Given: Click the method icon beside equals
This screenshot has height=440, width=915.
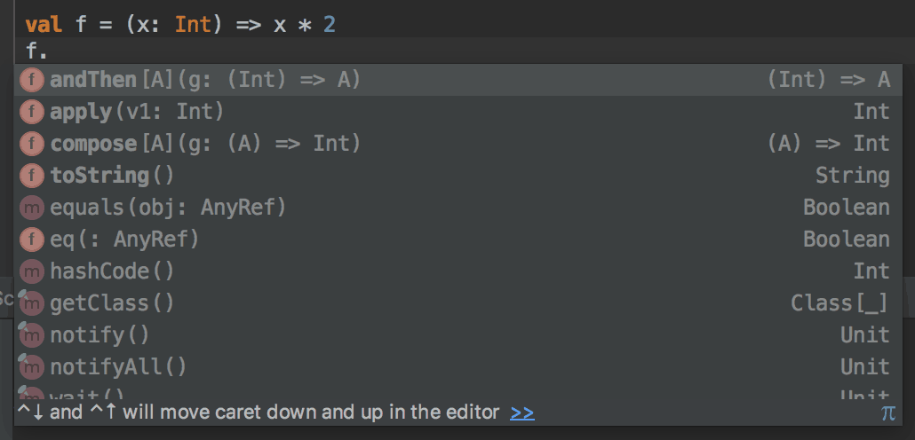Looking at the screenshot, I should coord(32,208).
